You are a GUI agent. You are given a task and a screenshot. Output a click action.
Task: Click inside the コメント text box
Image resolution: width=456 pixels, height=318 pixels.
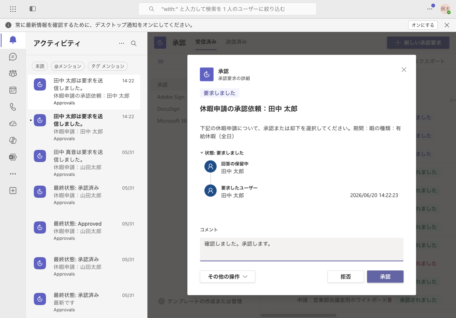pos(302,250)
